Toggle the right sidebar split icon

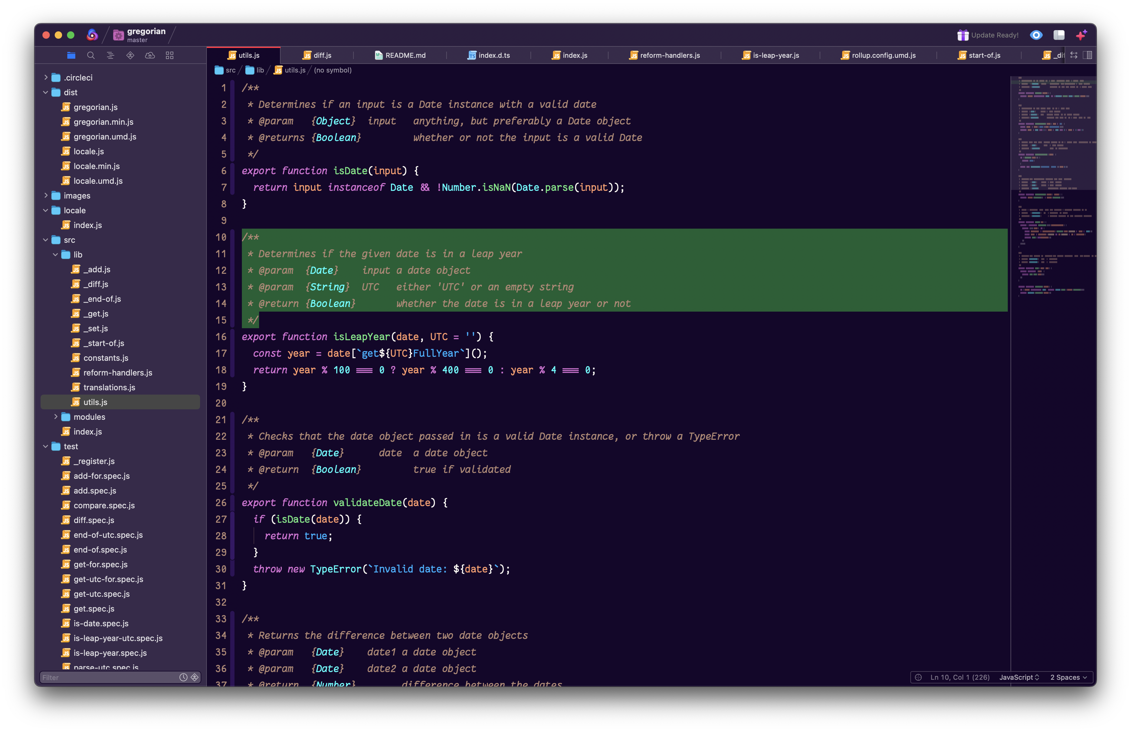[1087, 56]
